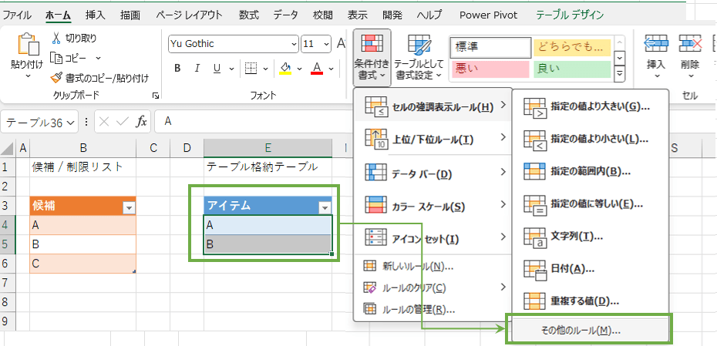Open the font size 11 dropdown
This screenshot has width=717, height=346.
coord(326,45)
